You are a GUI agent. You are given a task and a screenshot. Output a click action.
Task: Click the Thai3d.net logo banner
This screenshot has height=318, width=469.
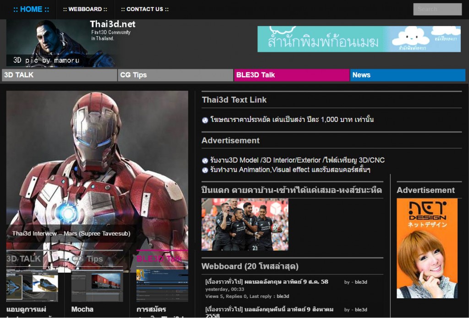click(71, 43)
